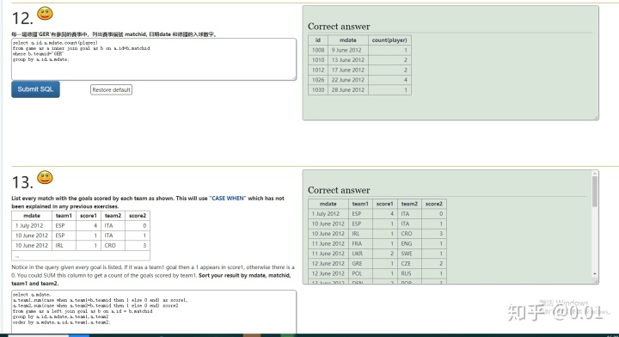This screenshot has width=619, height=337.
Task: Click 'IRL' in the question 13 example table
Action: (64, 245)
